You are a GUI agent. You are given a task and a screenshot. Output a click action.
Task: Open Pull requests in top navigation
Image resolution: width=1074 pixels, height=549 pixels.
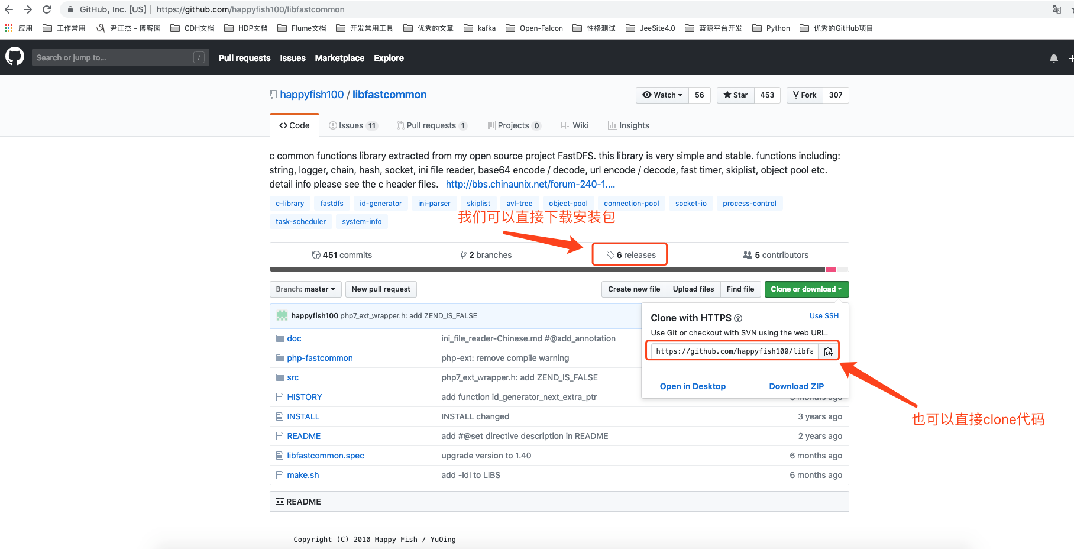point(244,58)
